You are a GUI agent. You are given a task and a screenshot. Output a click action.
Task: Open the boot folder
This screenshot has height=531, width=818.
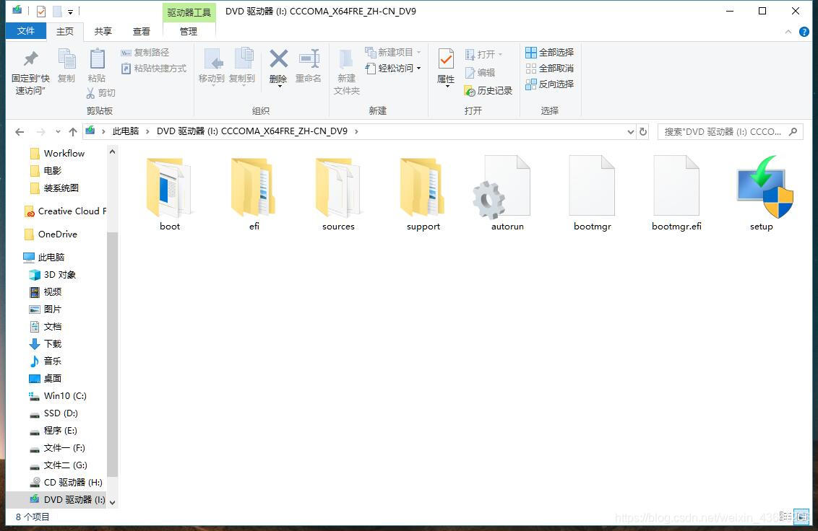click(x=170, y=193)
